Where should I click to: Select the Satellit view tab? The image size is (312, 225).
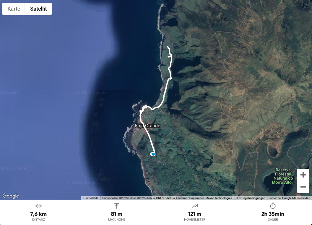coord(38,9)
